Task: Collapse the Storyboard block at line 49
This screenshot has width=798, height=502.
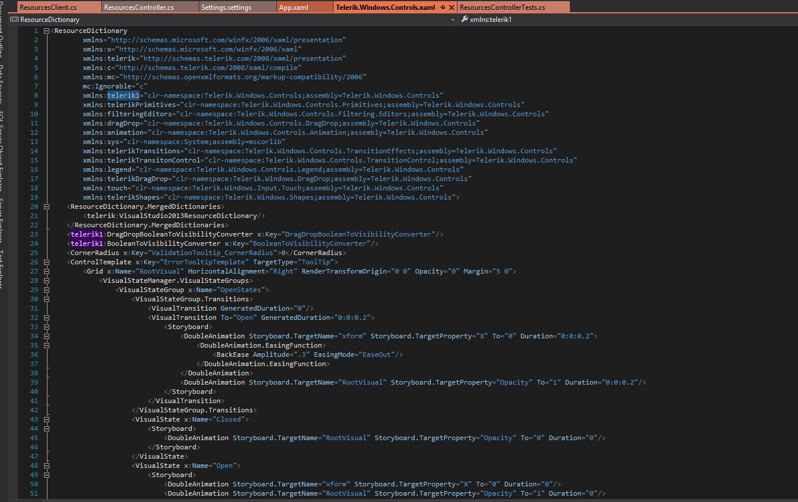Action: tap(46, 475)
